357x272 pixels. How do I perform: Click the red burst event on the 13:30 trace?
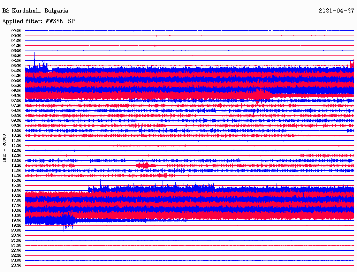(x=143, y=165)
